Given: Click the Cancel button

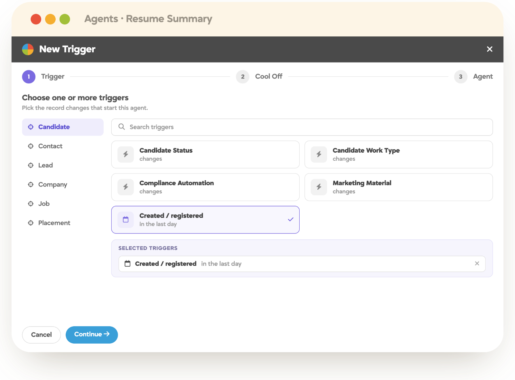Looking at the screenshot, I should pos(41,335).
